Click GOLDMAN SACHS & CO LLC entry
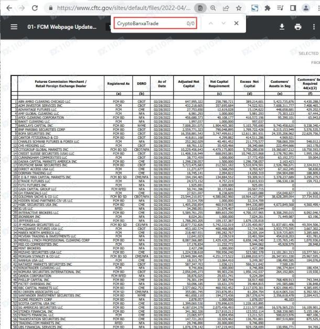The width and height of the screenshot is (320, 329). tap(38, 197)
